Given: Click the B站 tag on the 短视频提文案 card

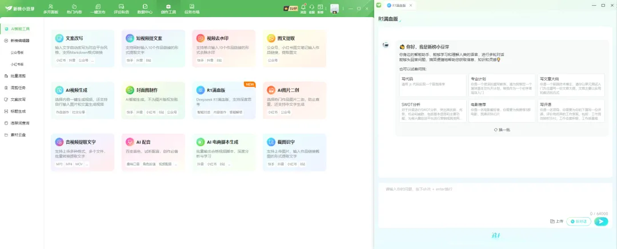Looking at the screenshot, I should (149, 61).
